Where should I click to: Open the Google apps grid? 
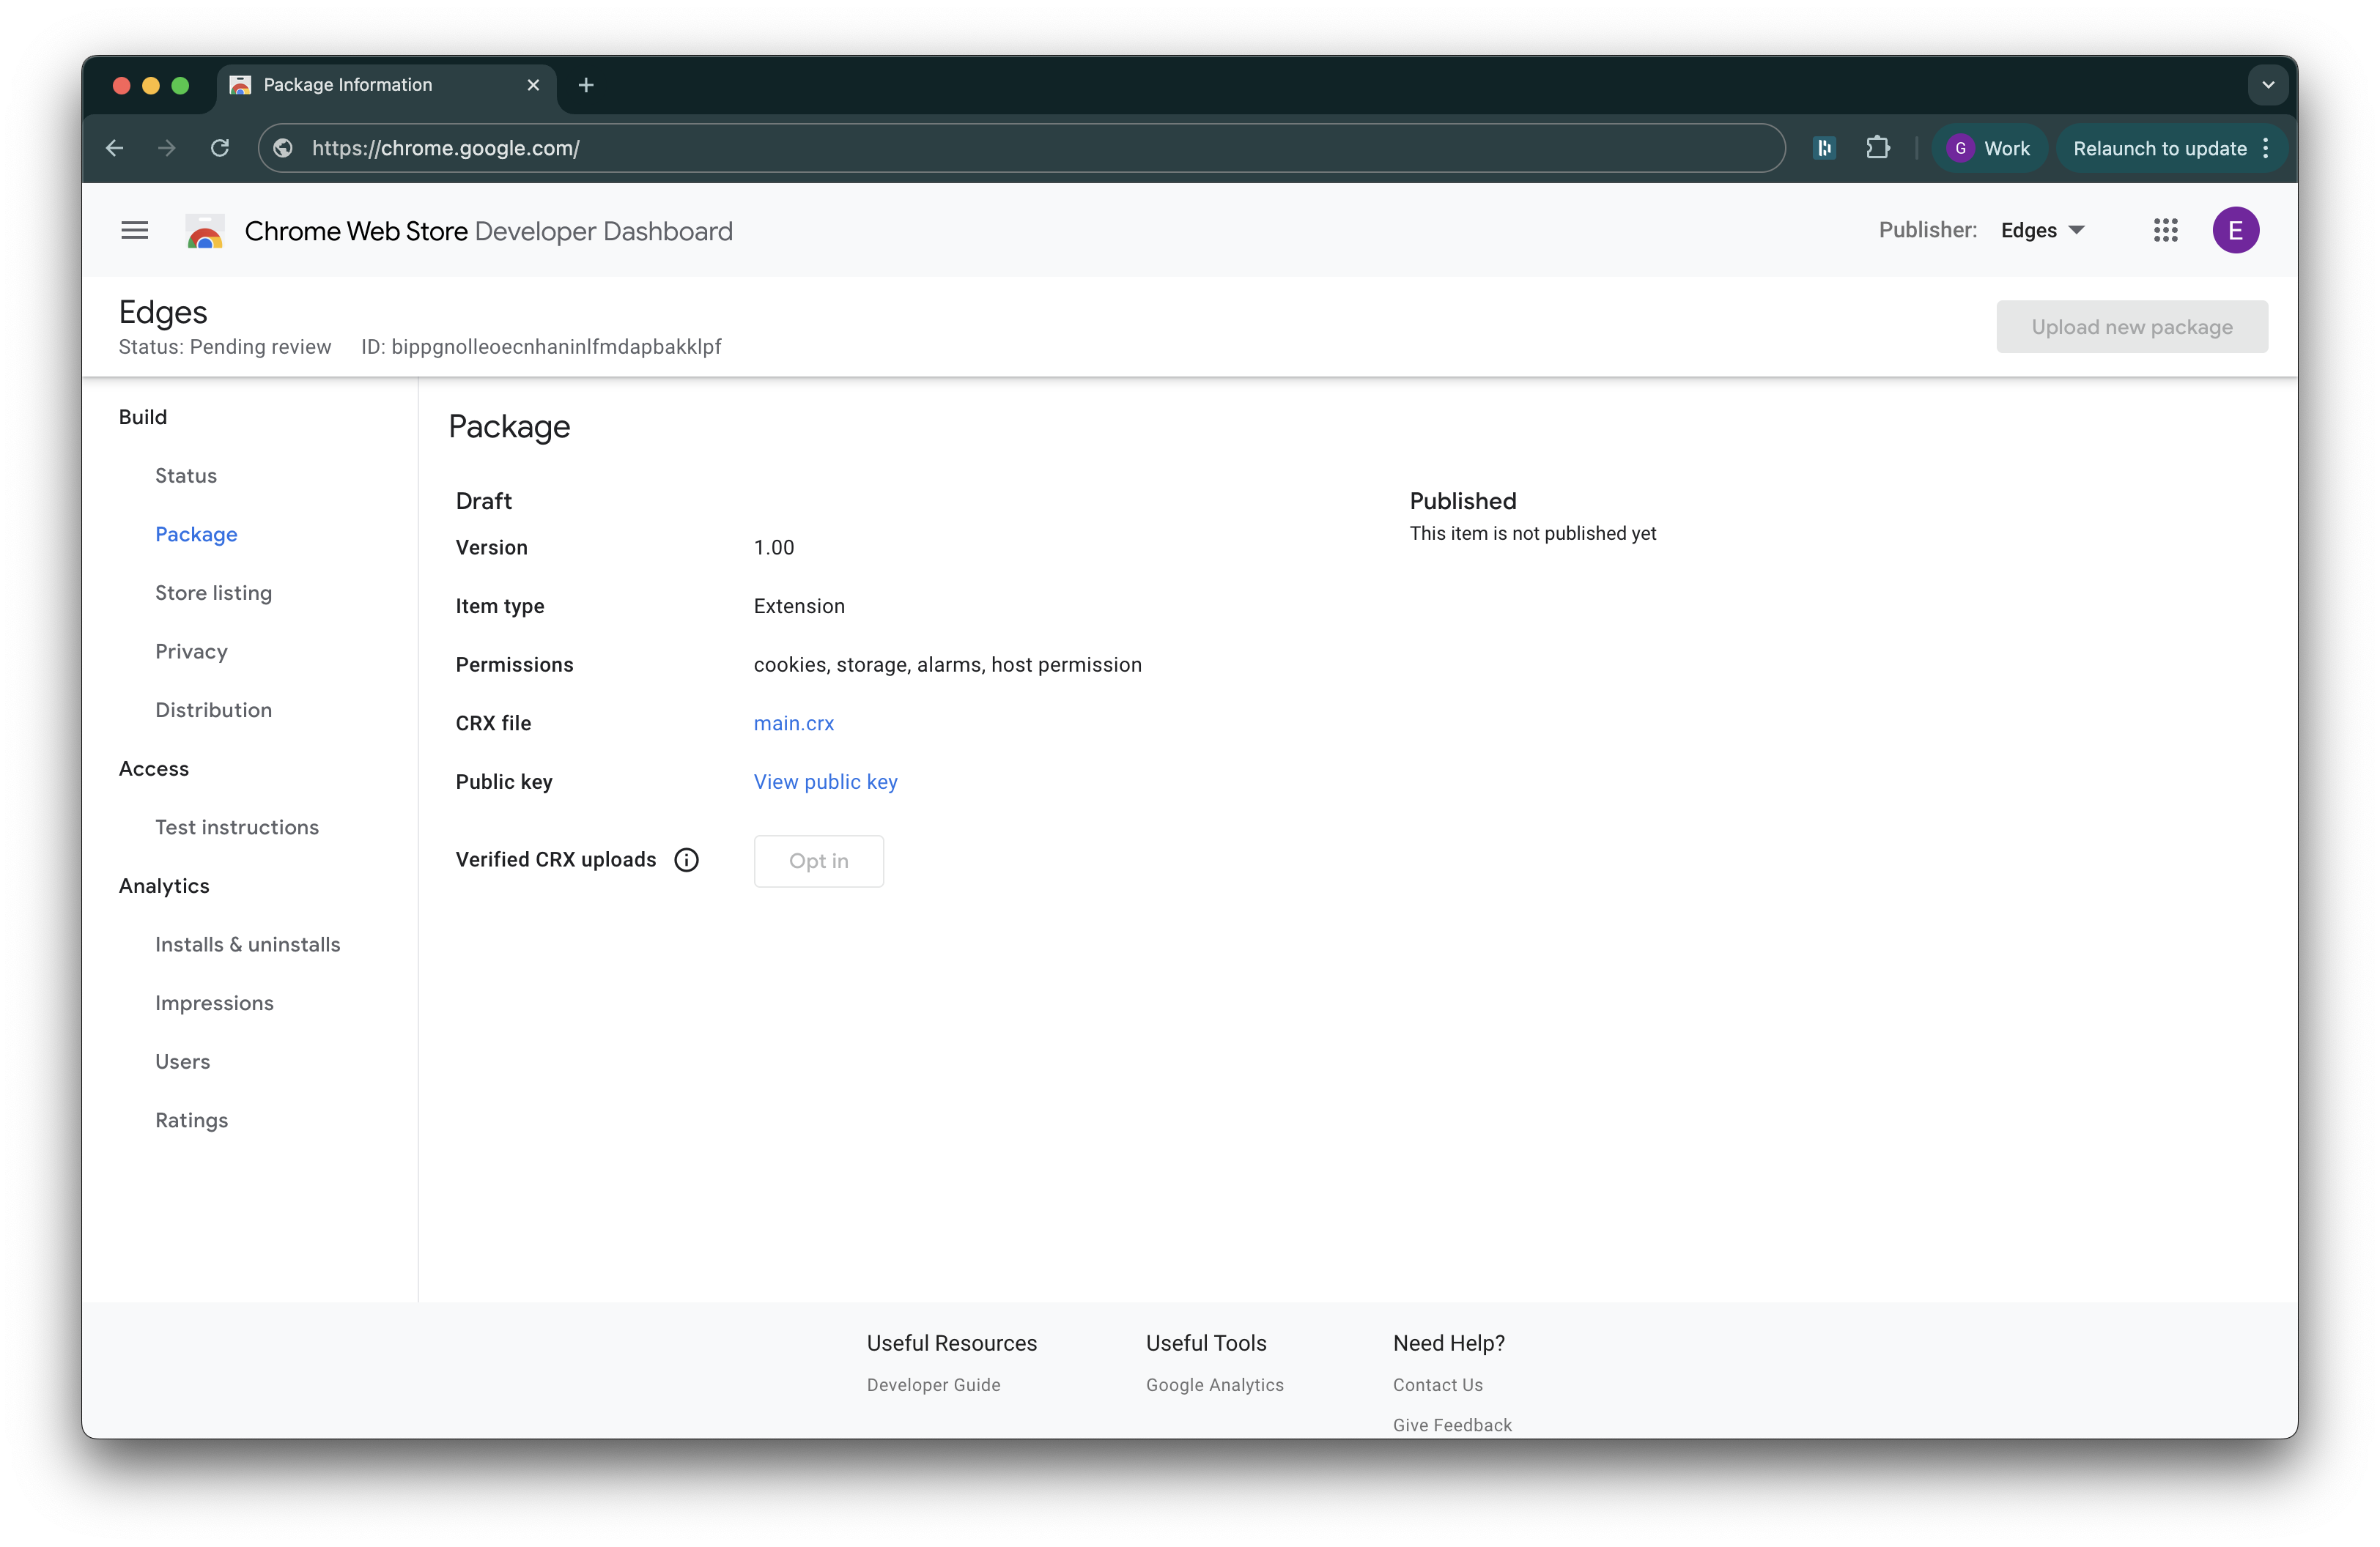click(x=2165, y=231)
